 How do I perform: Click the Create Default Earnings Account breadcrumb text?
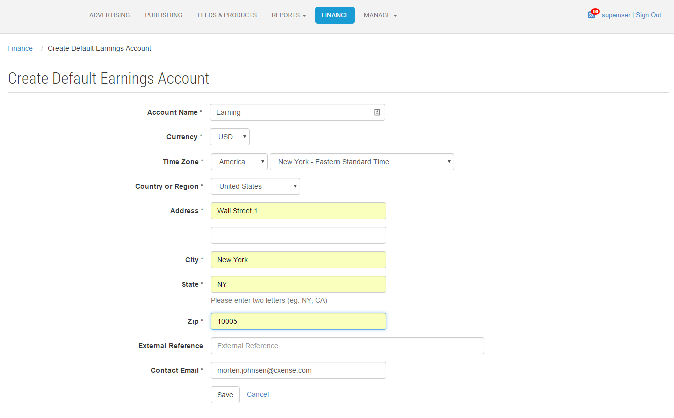(x=99, y=48)
